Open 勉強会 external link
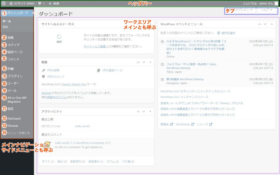 coord(167,124)
